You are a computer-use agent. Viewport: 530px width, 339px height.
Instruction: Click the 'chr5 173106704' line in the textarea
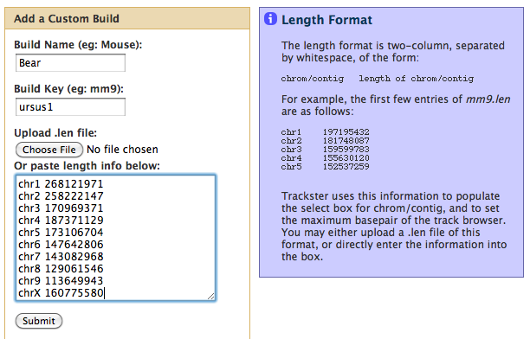(61, 233)
